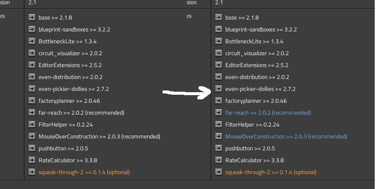The image size is (376, 189).
Task: Open orange squeak-through-2 optional entry in left list
Action: pos(84,172)
